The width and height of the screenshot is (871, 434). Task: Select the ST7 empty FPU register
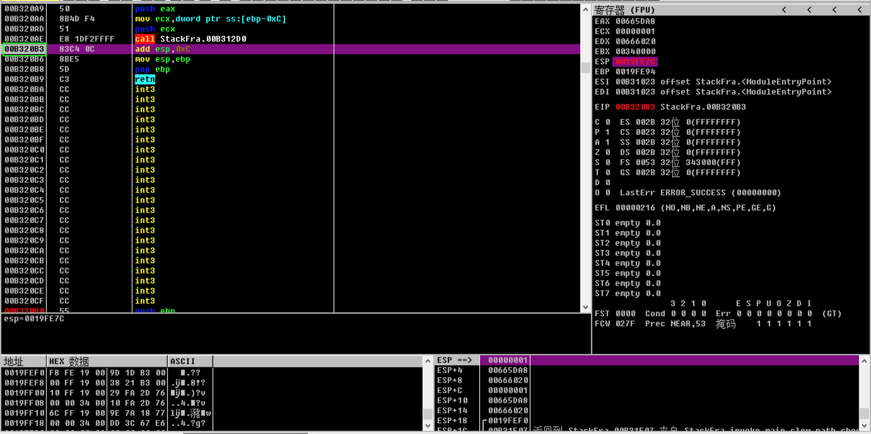tap(628, 294)
